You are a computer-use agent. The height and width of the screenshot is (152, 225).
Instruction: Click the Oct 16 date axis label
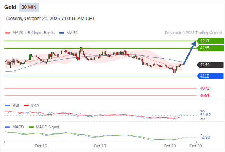tap(41, 146)
